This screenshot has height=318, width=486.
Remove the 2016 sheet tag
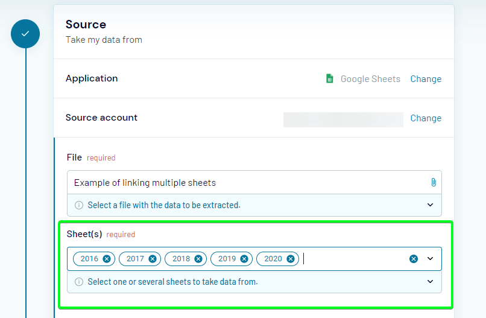click(107, 259)
